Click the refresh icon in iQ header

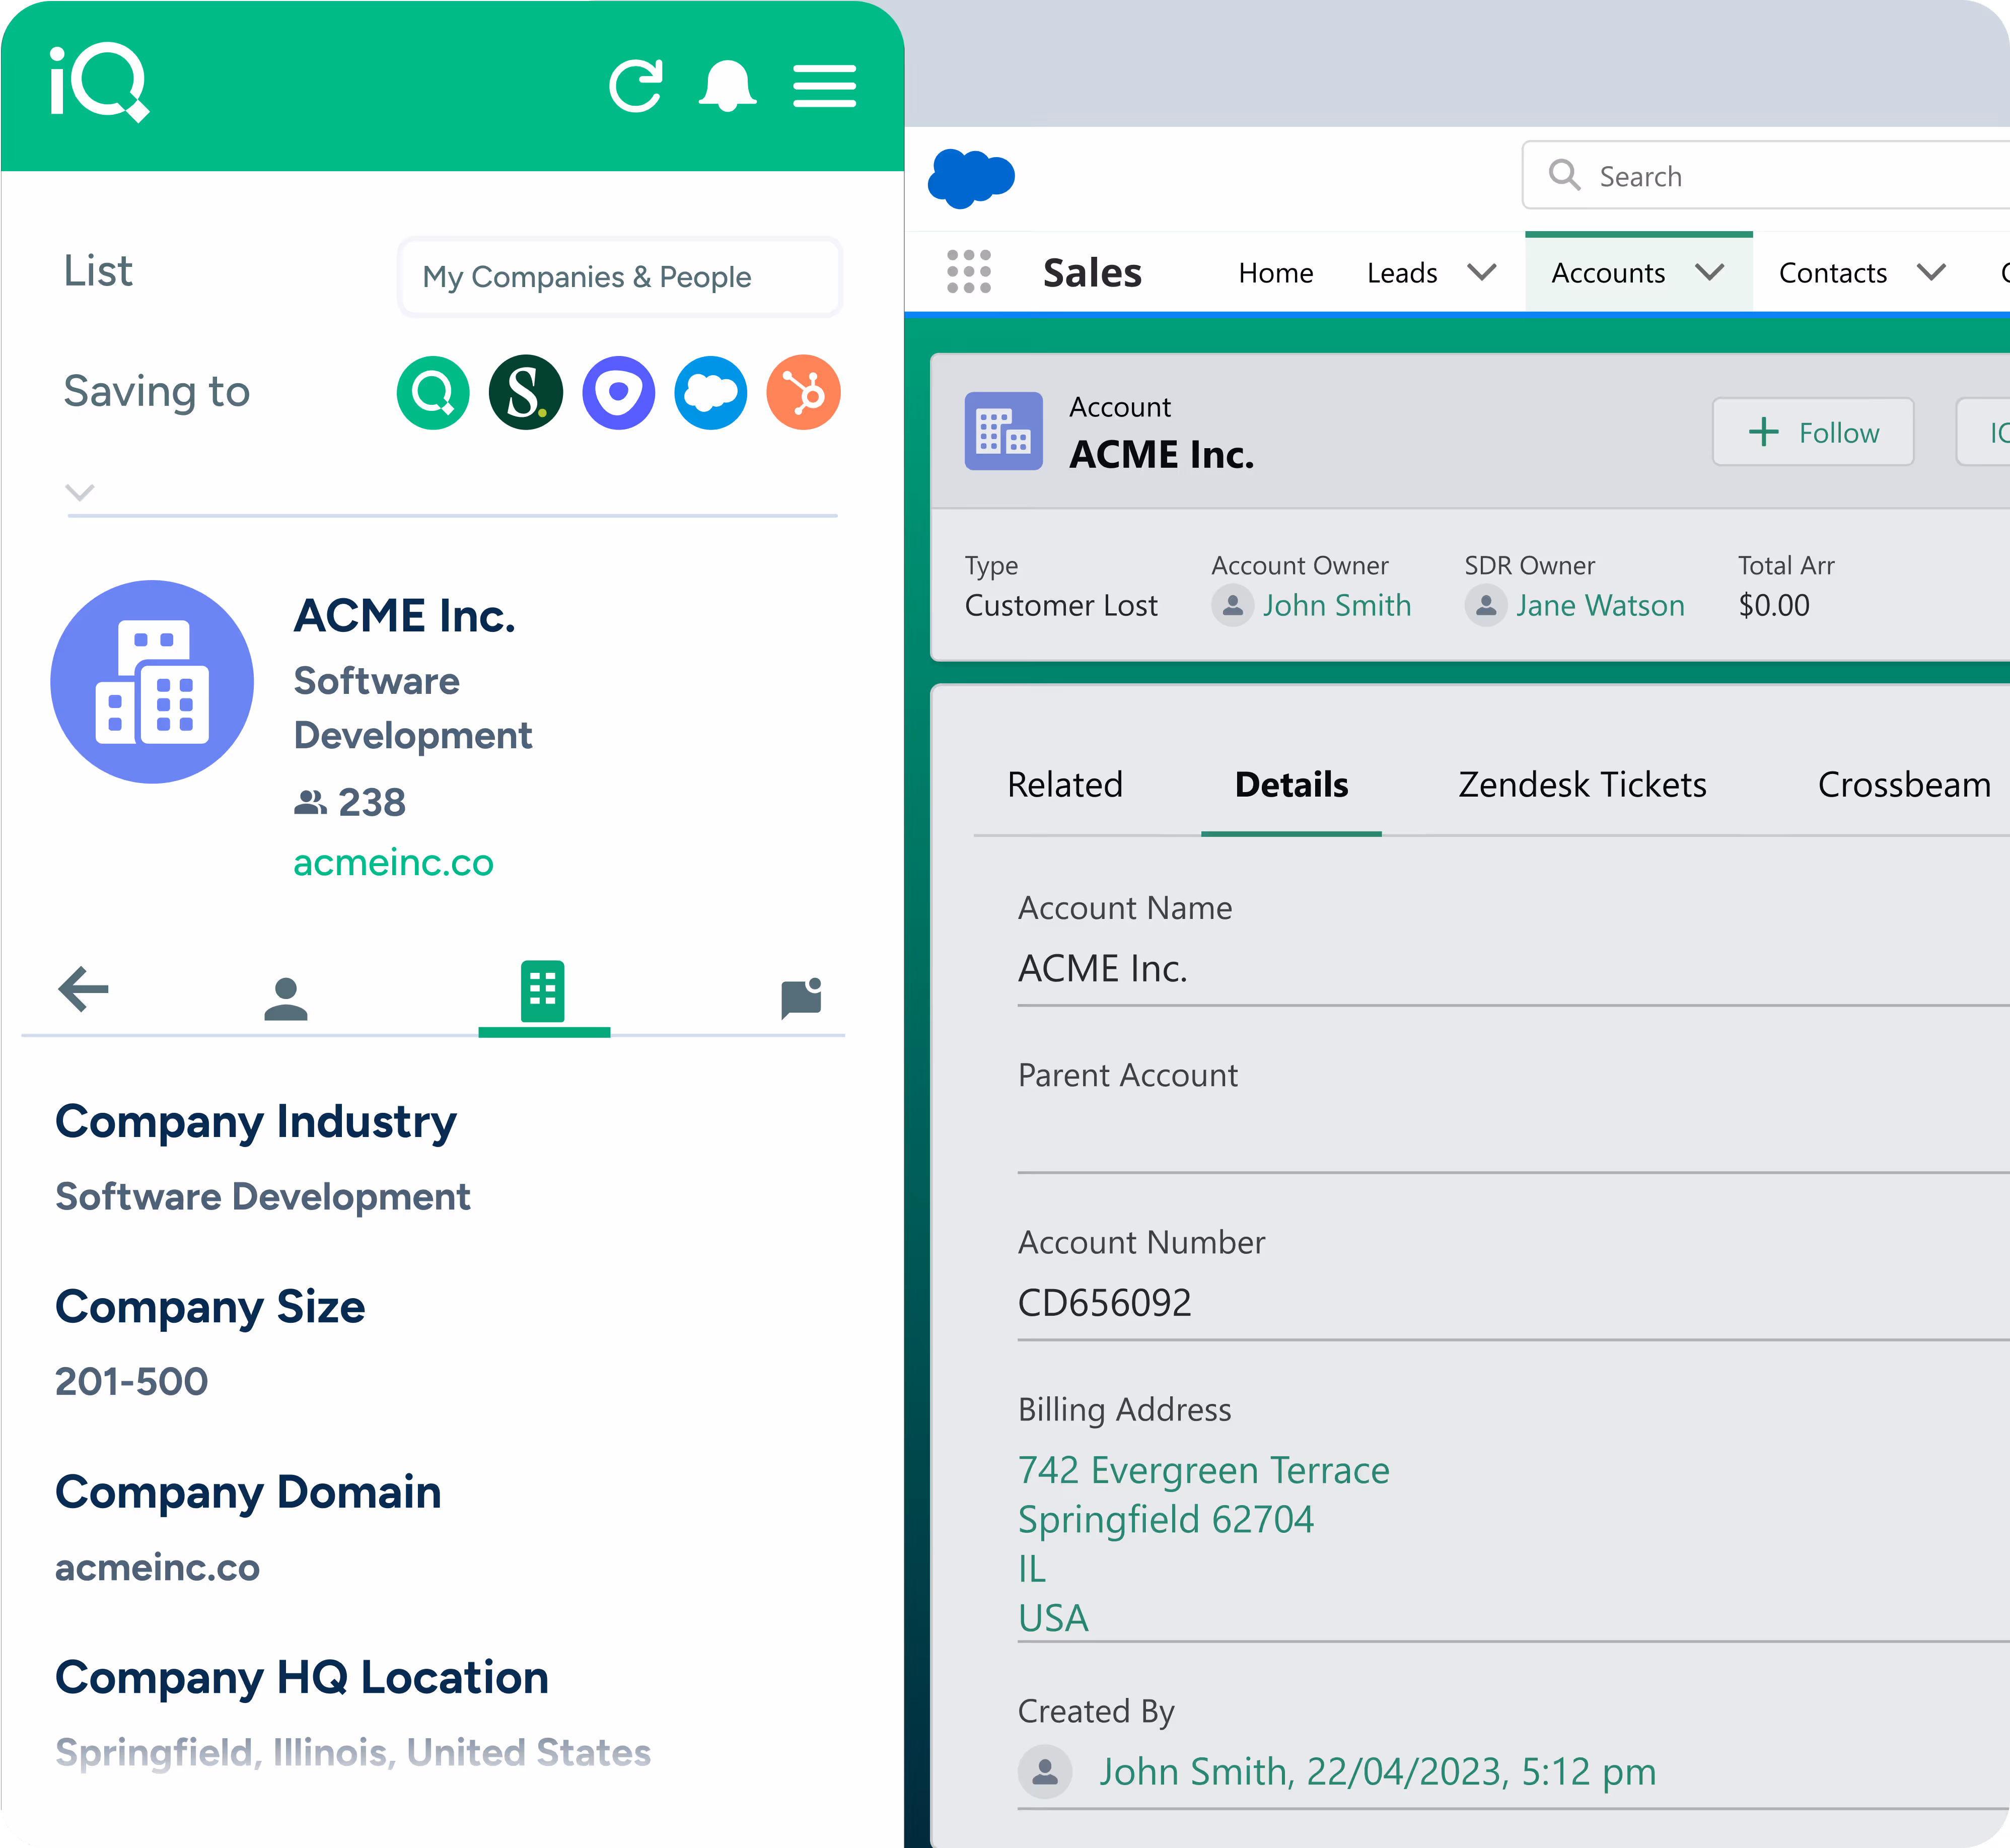click(636, 86)
